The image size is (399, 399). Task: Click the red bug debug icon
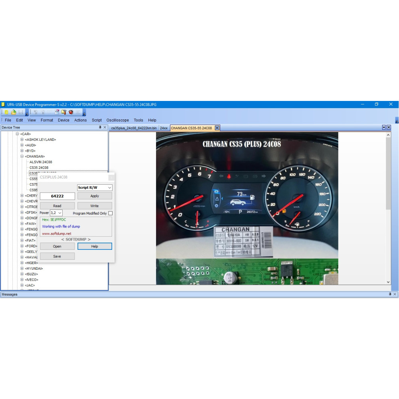click(x=71, y=112)
